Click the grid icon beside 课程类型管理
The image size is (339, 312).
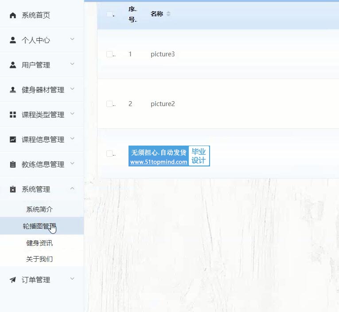click(x=13, y=115)
